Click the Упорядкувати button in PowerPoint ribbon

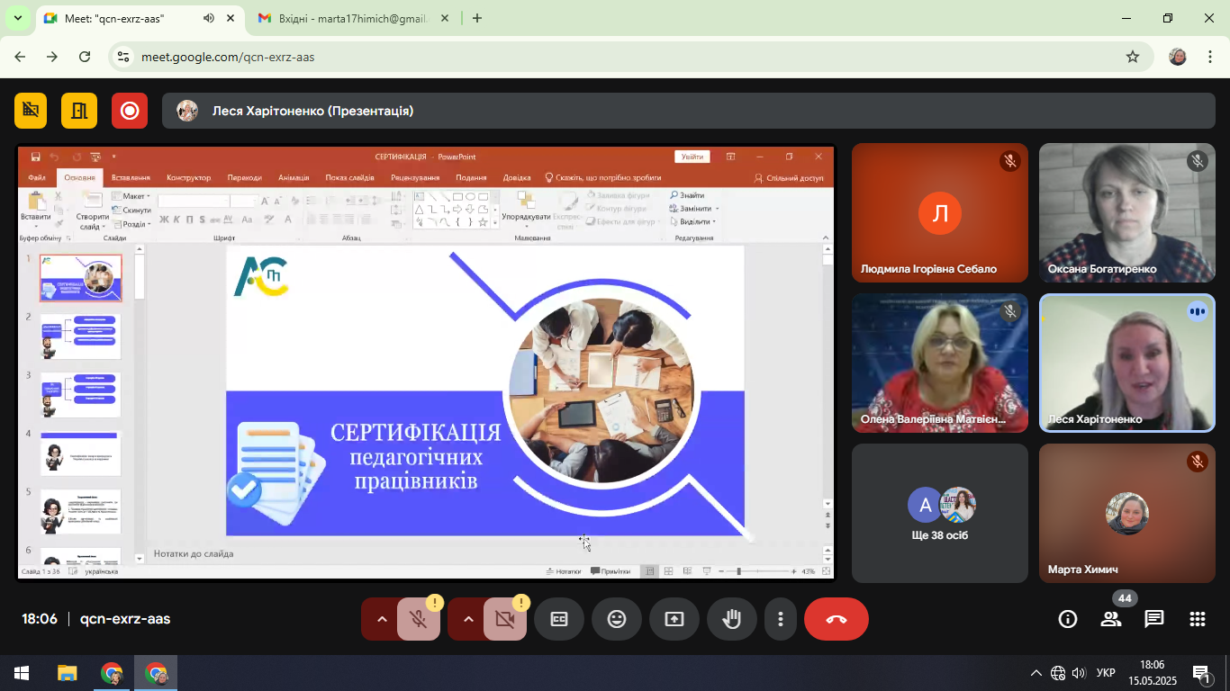click(x=526, y=208)
